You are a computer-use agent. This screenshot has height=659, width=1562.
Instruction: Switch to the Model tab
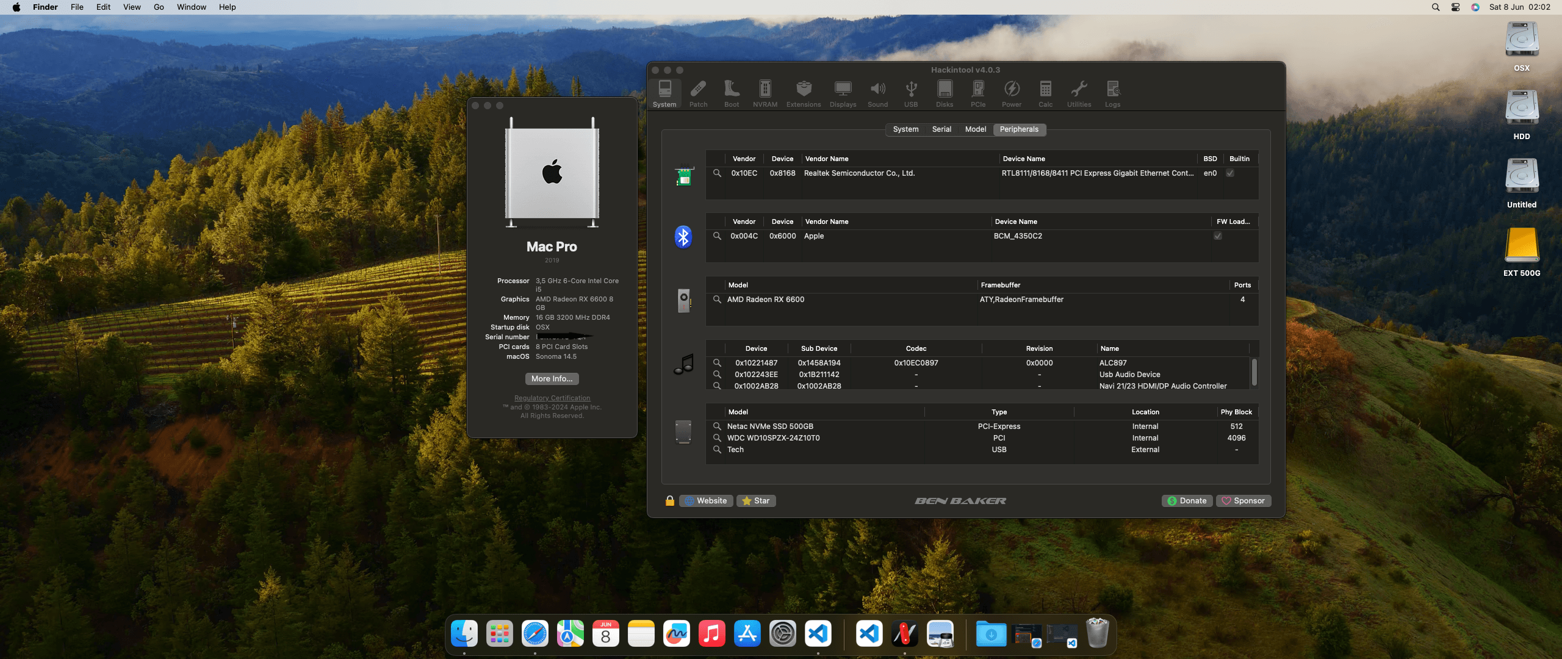pos(975,129)
